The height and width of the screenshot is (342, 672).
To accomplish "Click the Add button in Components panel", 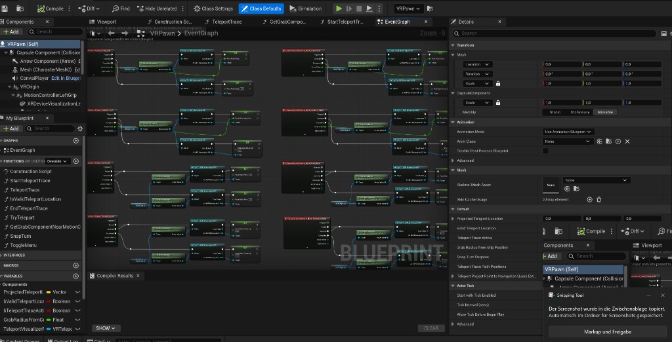I will (11, 31).
